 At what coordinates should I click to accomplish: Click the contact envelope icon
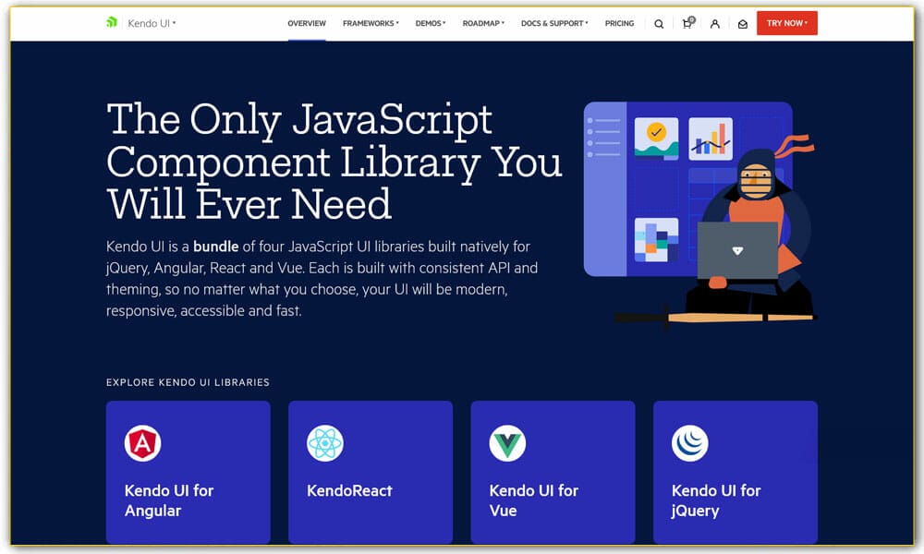pyautogui.click(x=742, y=23)
